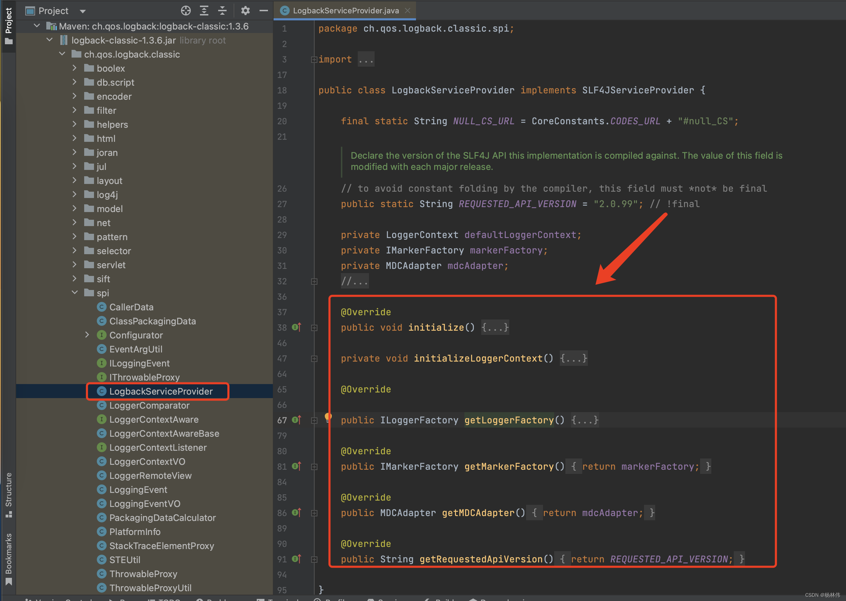Open Project panel settings gear

[246, 11]
